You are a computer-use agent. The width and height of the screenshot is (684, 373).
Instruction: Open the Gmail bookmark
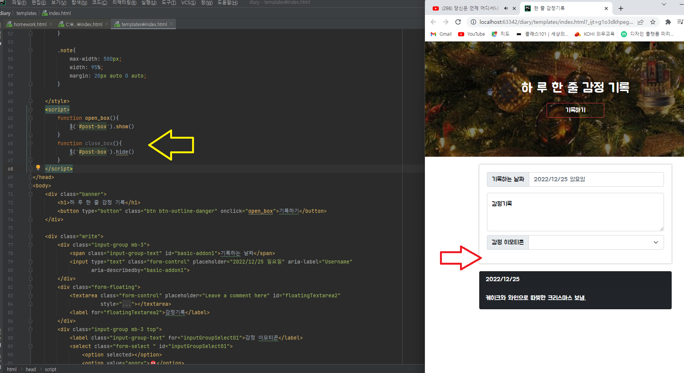[x=441, y=34]
